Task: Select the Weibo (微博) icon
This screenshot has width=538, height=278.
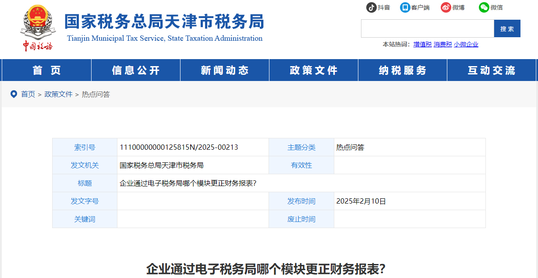Action: click(446, 7)
